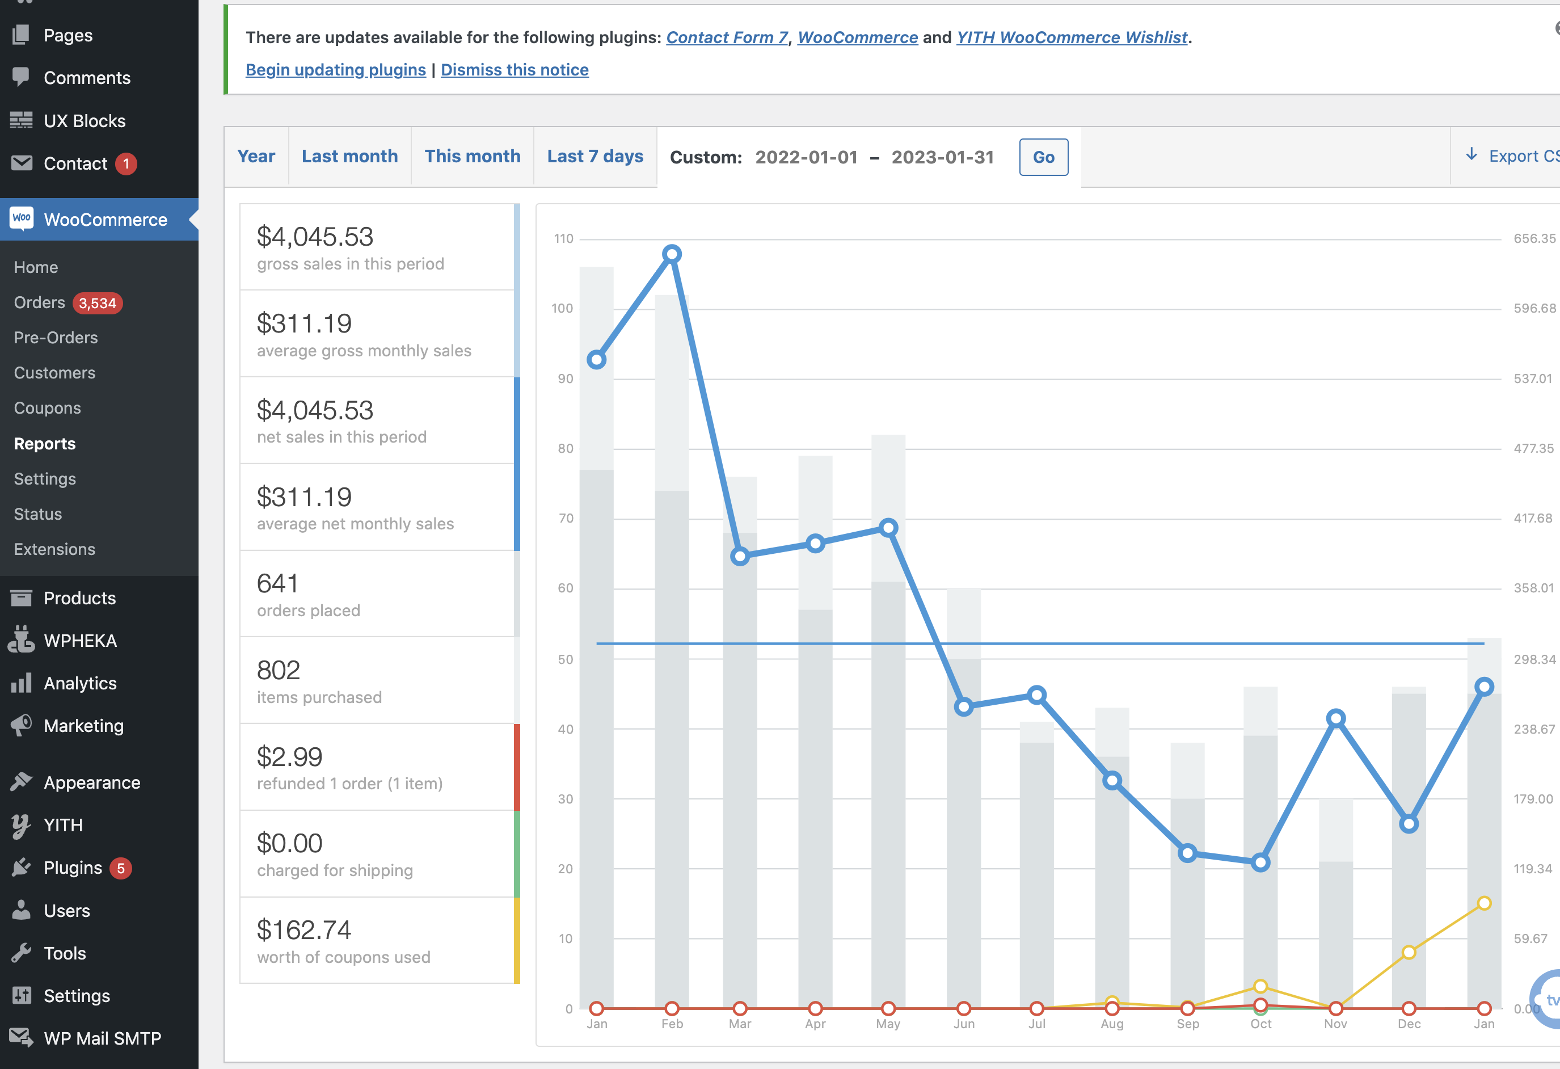Click the Orders count badge 3,534
Viewport: 1560px width, 1069px height.
coord(98,303)
